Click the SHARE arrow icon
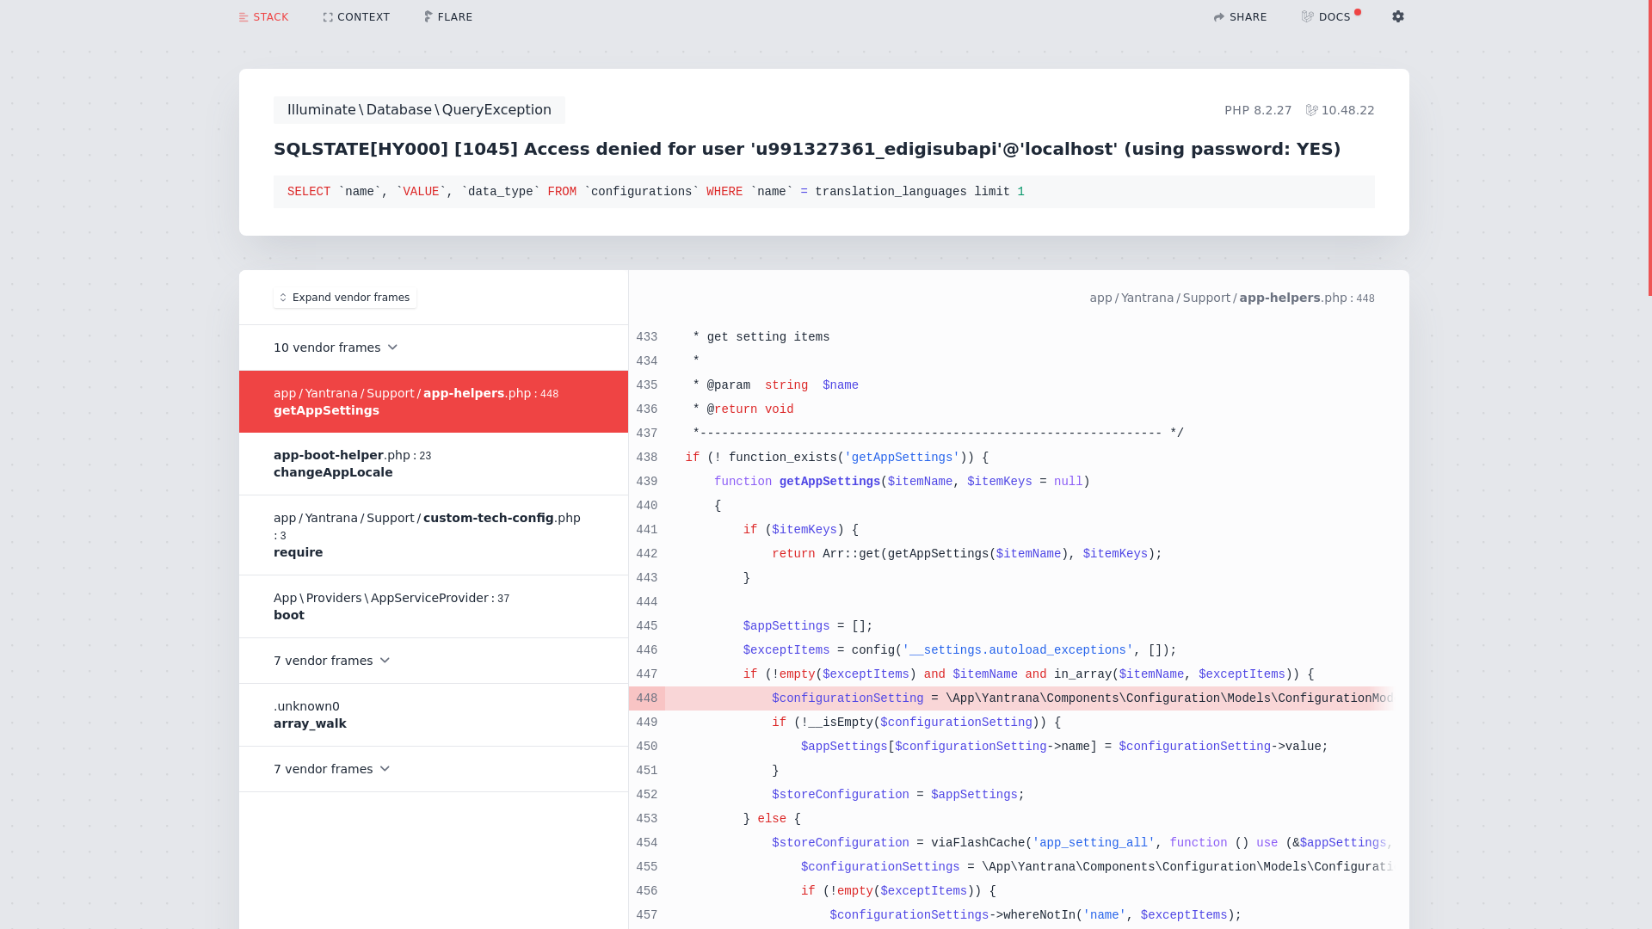1652x929 pixels. [x=1218, y=17]
